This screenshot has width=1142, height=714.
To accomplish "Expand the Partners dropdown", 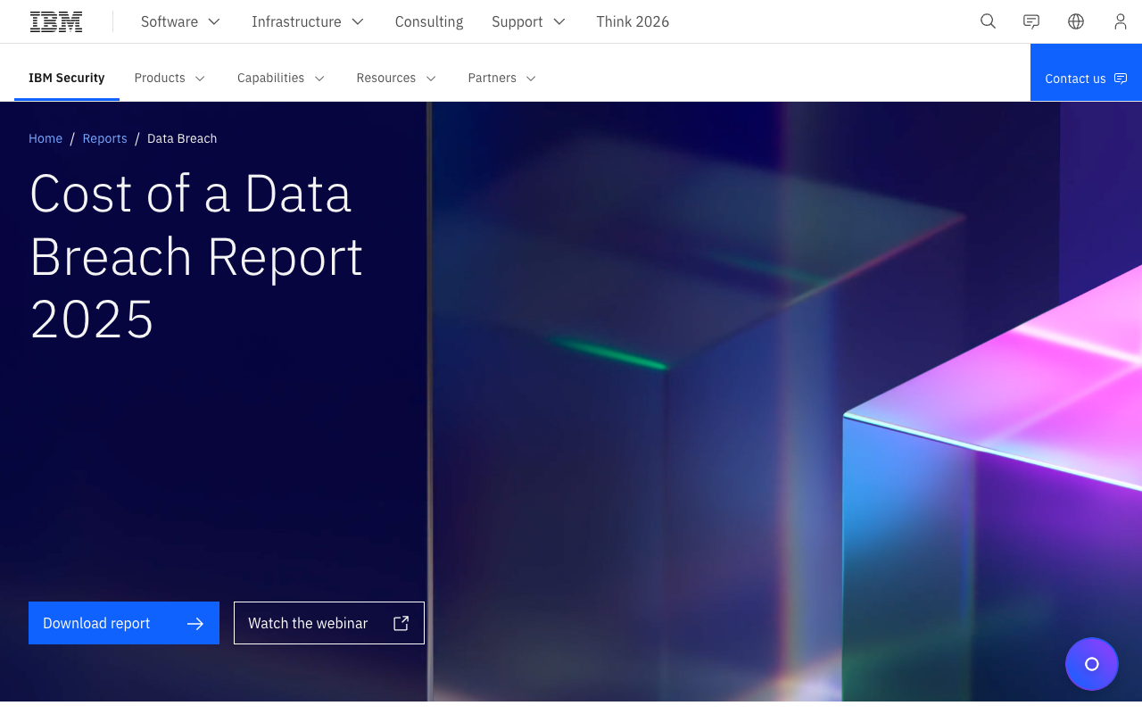I will click(x=503, y=78).
